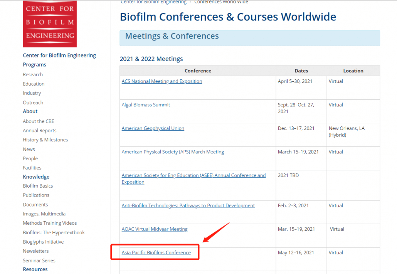This screenshot has width=397, height=274.
Task: Open Methods Training Videos page
Action: click(x=50, y=223)
